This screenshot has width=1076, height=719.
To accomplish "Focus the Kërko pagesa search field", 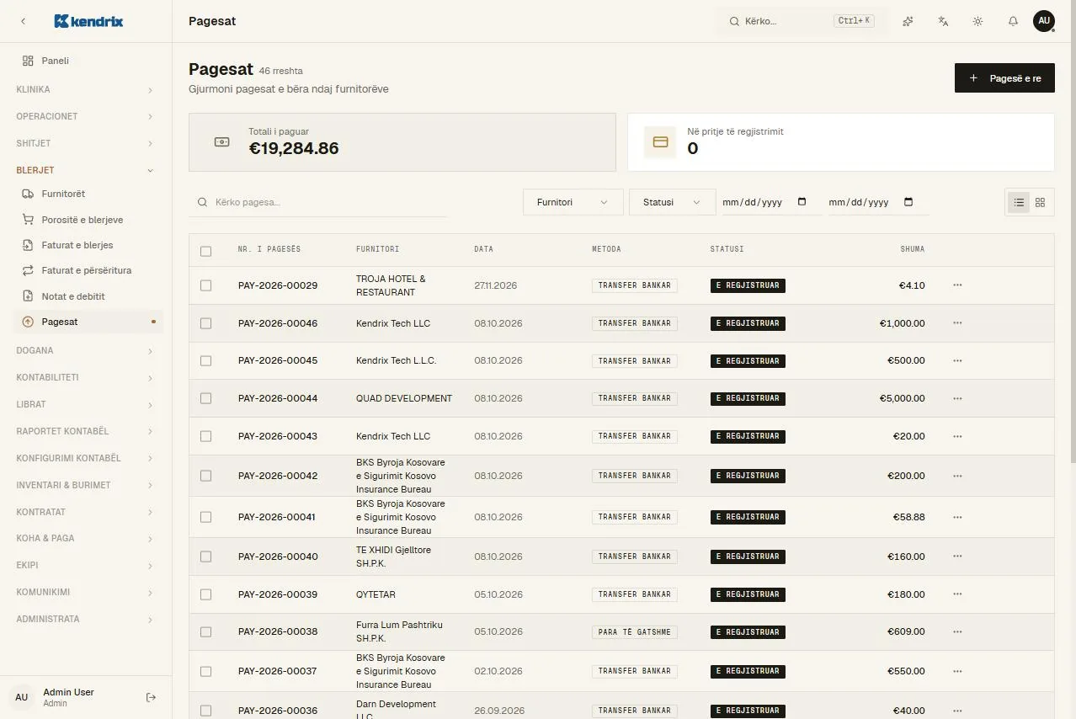I will (x=318, y=202).
